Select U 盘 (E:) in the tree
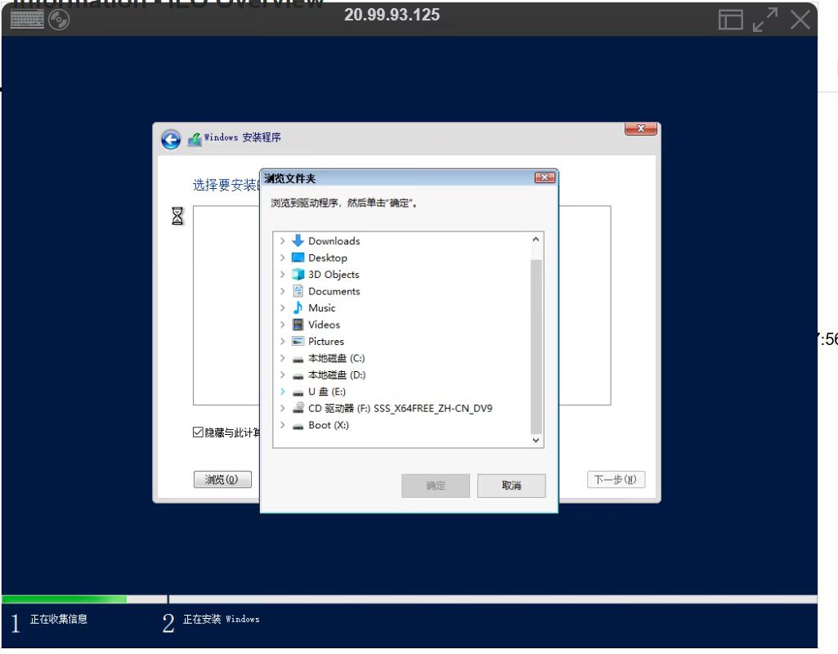This screenshot has width=838, height=654. 327,392
